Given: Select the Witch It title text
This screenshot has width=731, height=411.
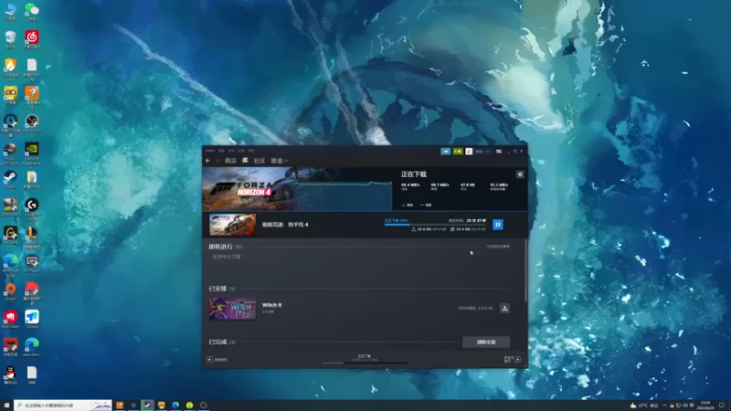Looking at the screenshot, I should 271,305.
